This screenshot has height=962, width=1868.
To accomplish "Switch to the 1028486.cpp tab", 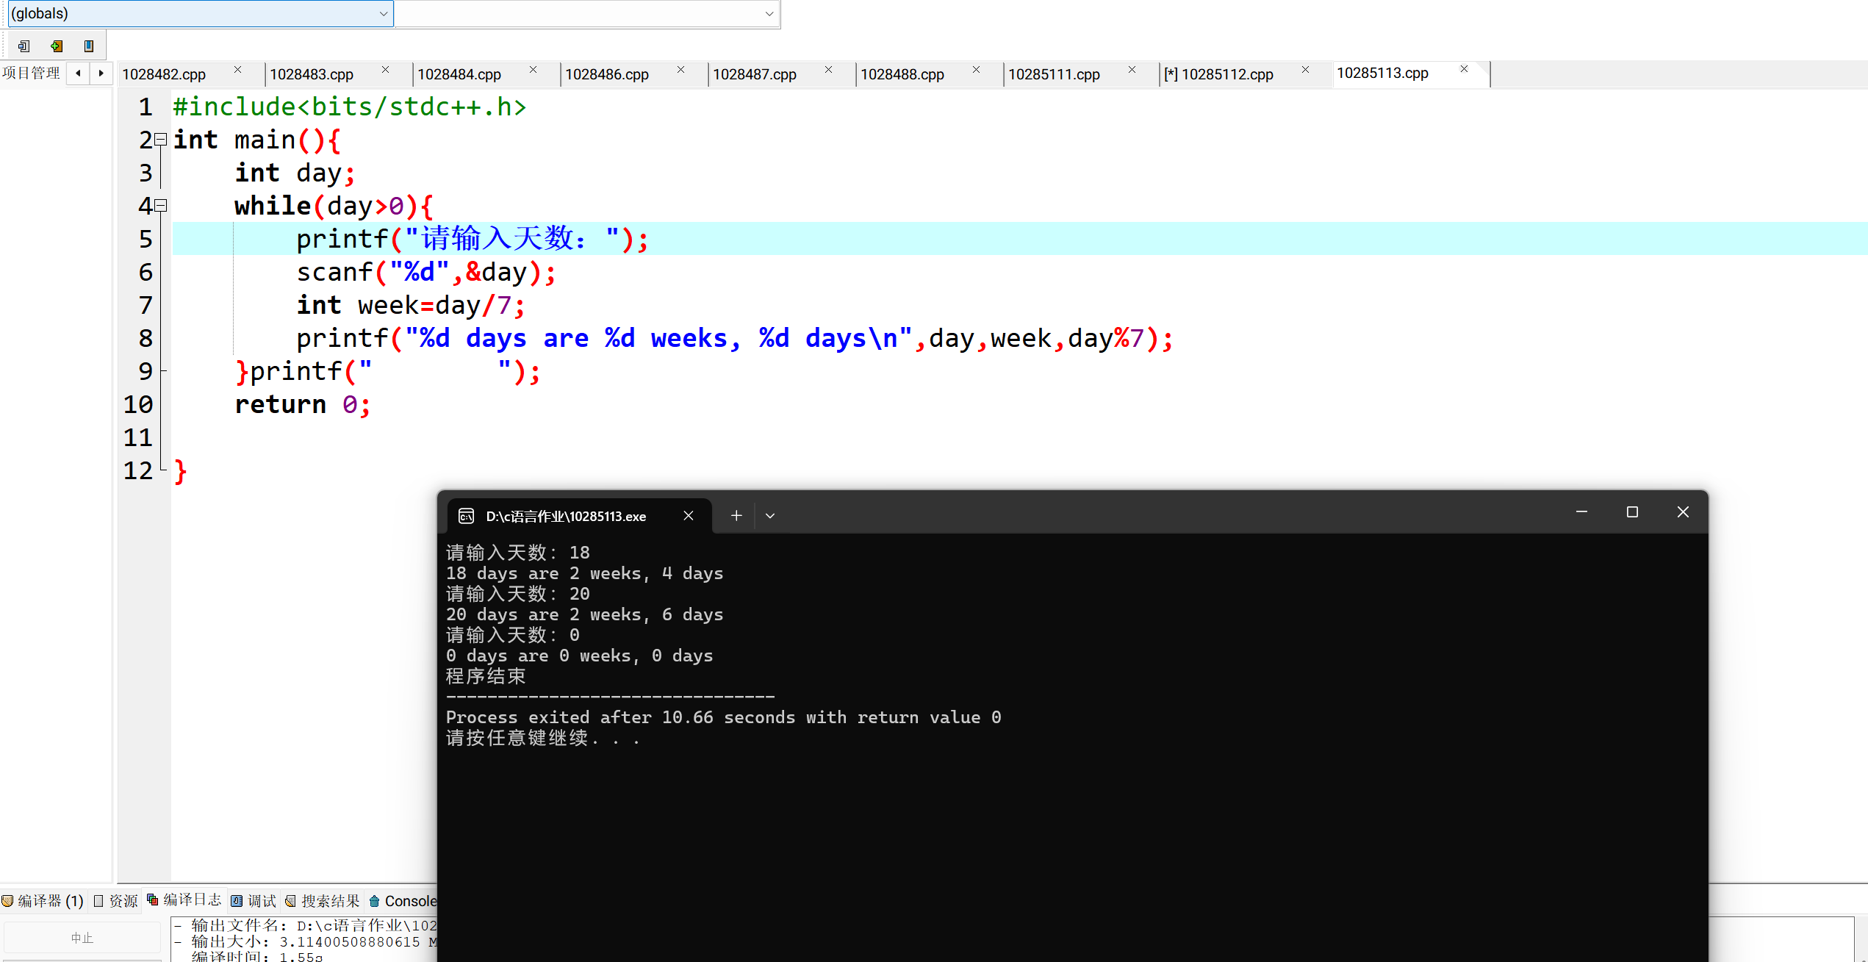I will (607, 74).
